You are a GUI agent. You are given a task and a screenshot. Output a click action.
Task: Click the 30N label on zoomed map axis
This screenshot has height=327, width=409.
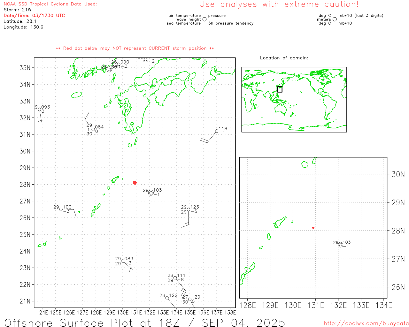pos(398,174)
